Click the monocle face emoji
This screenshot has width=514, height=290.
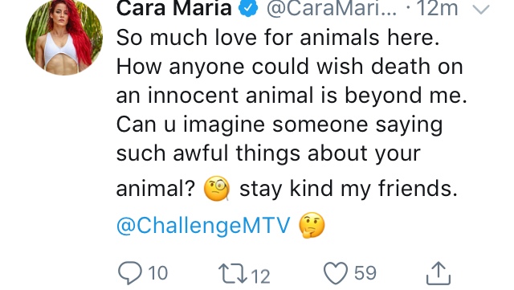(x=217, y=189)
